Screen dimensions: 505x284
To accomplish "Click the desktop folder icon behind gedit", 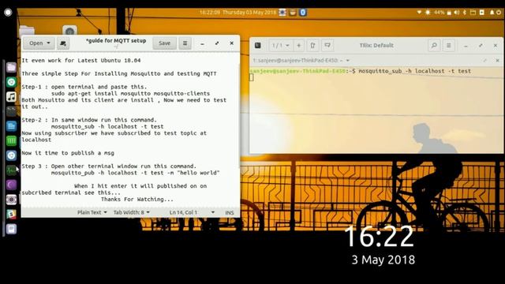I will [27, 31].
